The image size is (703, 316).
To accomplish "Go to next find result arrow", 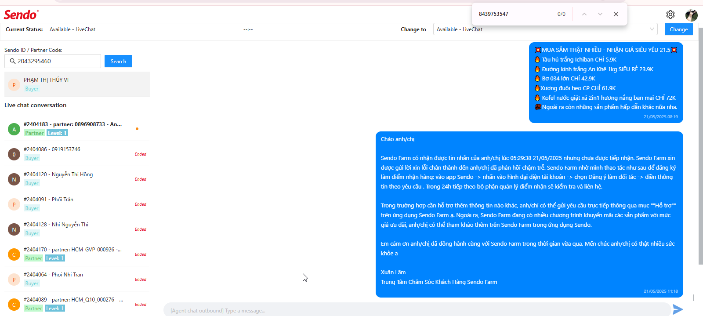I will [x=600, y=14].
